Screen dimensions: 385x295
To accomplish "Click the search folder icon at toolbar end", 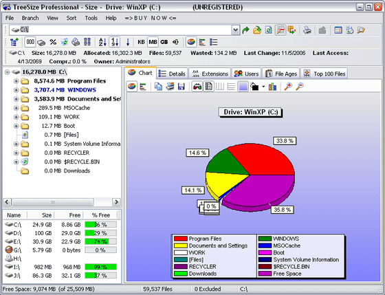I will (361, 30).
